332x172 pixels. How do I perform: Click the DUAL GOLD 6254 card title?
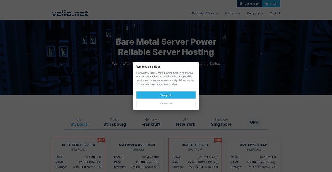click(x=195, y=145)
